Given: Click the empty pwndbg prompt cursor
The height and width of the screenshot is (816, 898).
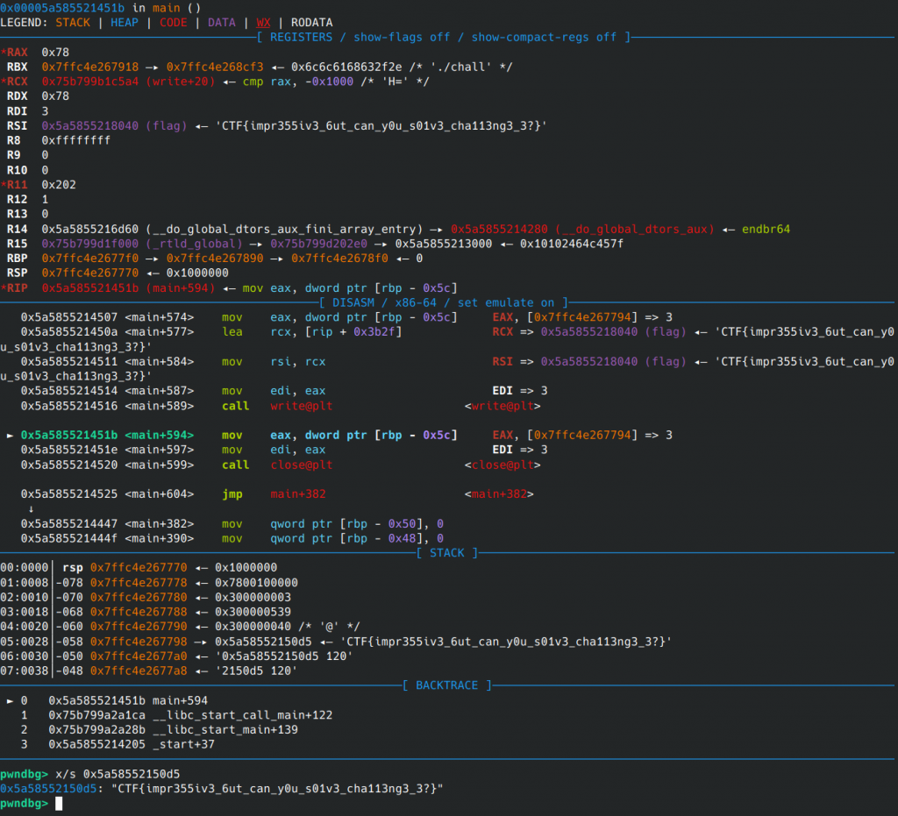Looking at the screenshot, I should coord(59,804).
